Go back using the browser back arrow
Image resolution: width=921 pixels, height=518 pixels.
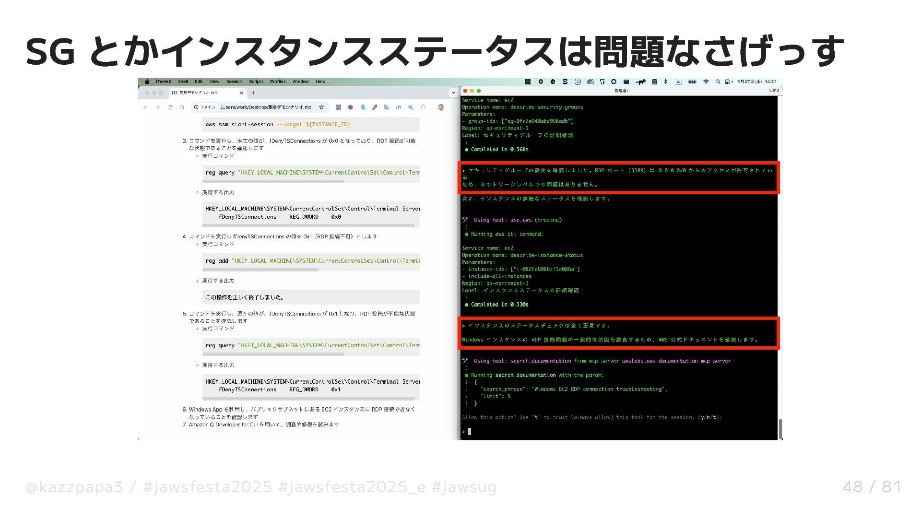pos(146,107)
